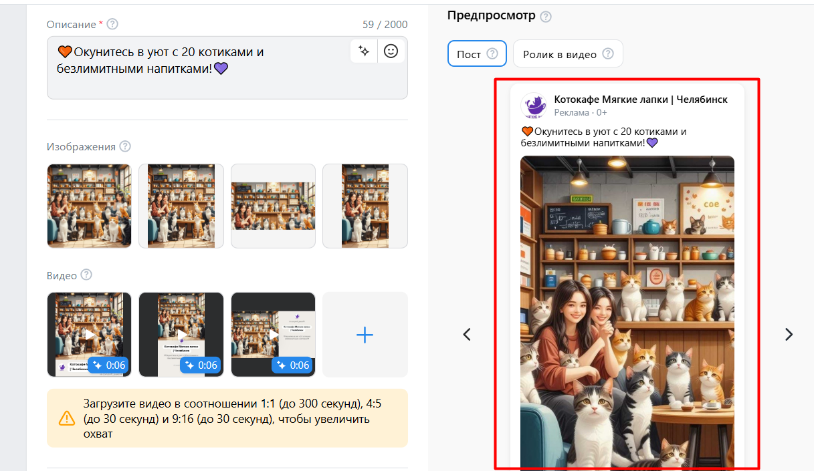Select the fourth image thumbnail, the tall crop

click(365, 206)
